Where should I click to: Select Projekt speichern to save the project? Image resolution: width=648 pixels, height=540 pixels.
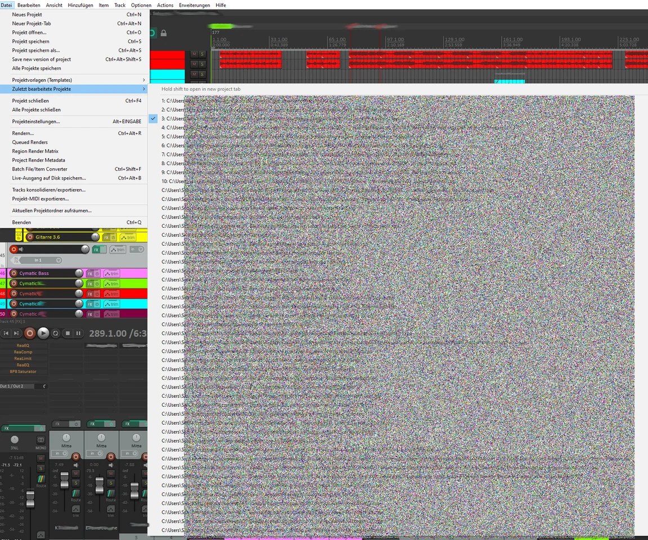pyautogui.click(x=30, y=41)
